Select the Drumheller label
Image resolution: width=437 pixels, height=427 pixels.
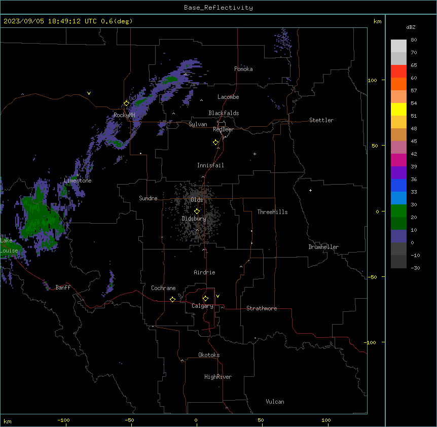pos(323,247)
